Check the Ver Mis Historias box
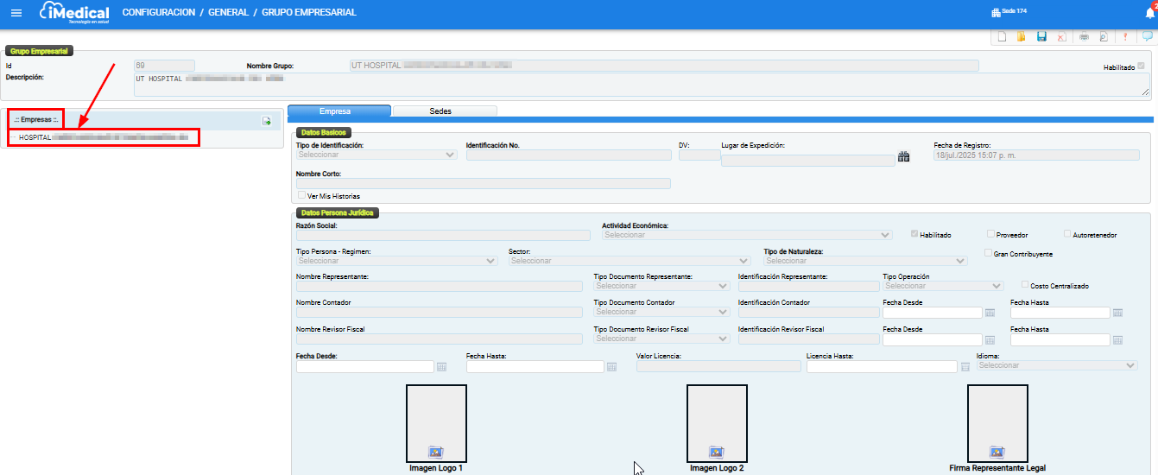 [301, 196]
